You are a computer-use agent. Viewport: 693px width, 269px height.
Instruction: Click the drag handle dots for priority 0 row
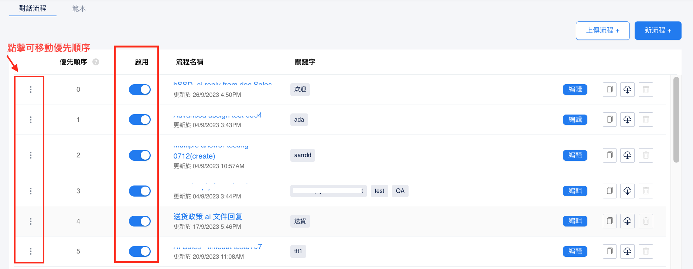pos(31,89)
